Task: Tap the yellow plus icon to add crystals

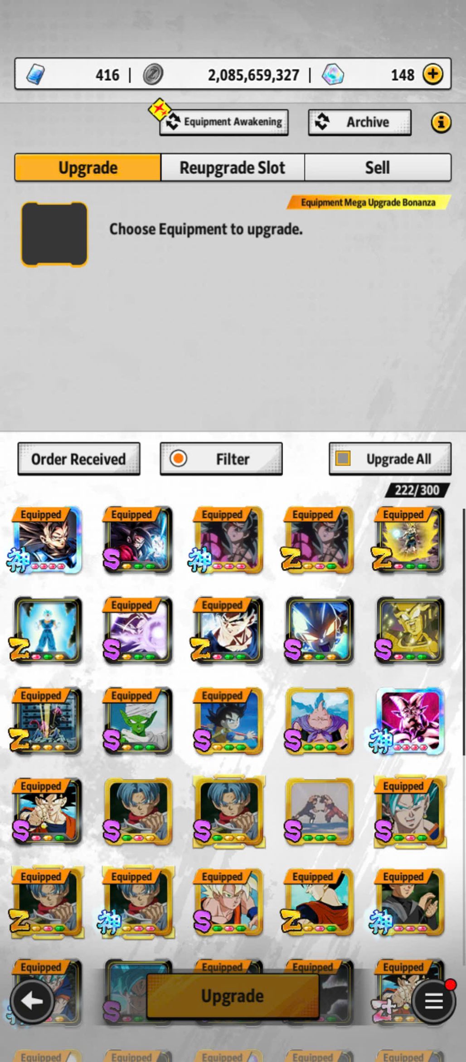Action: click(433, 74)
